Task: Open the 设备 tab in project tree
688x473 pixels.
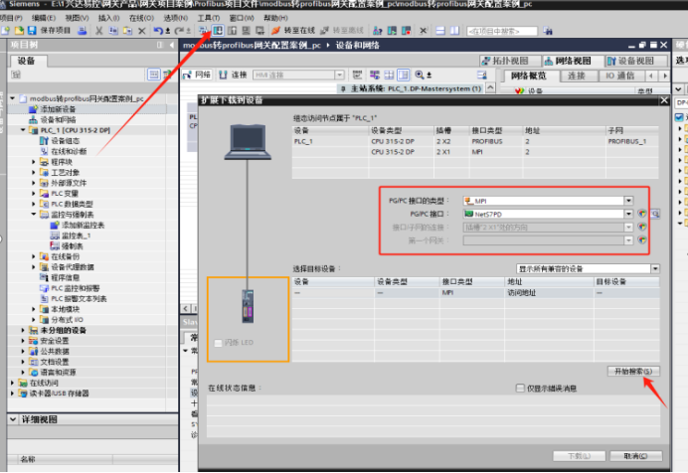Action: click(x=26, y=61)
